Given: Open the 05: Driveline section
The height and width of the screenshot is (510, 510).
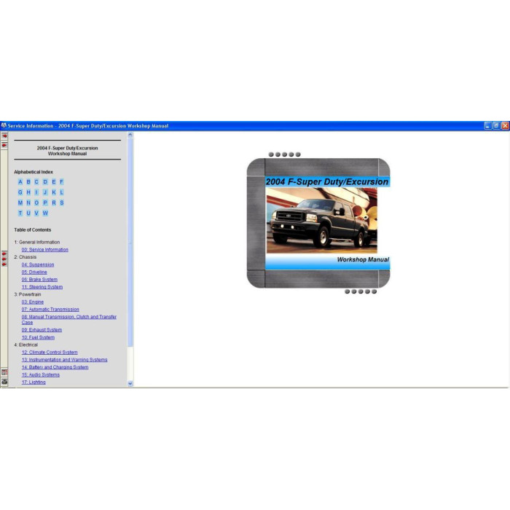Looking at the screenshot, I should 34,272.
